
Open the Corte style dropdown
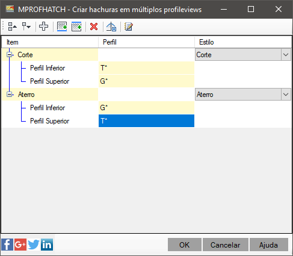coord(286,55)
